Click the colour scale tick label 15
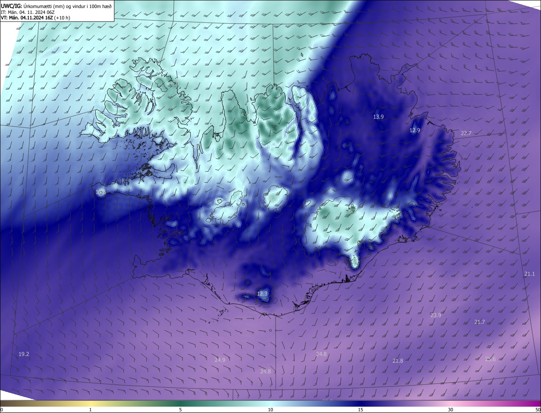 [361, 410]
